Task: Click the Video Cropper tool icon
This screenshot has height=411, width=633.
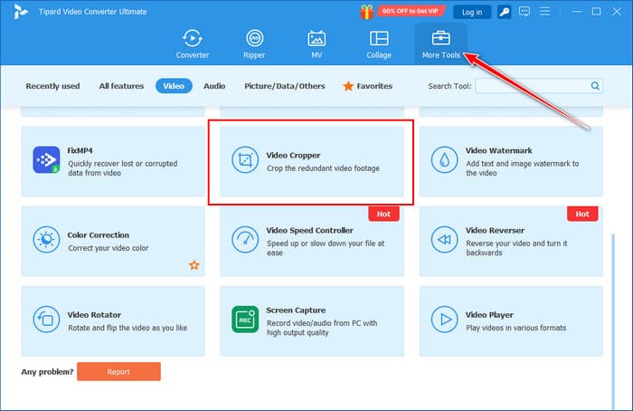Action: click(244, 161)
